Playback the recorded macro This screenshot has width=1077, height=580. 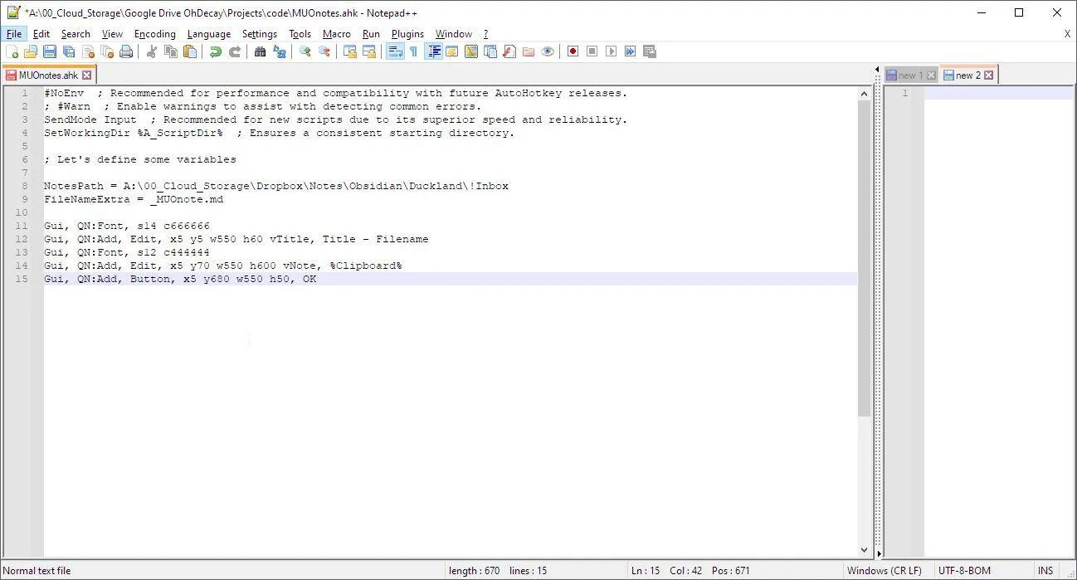(610, 51)
